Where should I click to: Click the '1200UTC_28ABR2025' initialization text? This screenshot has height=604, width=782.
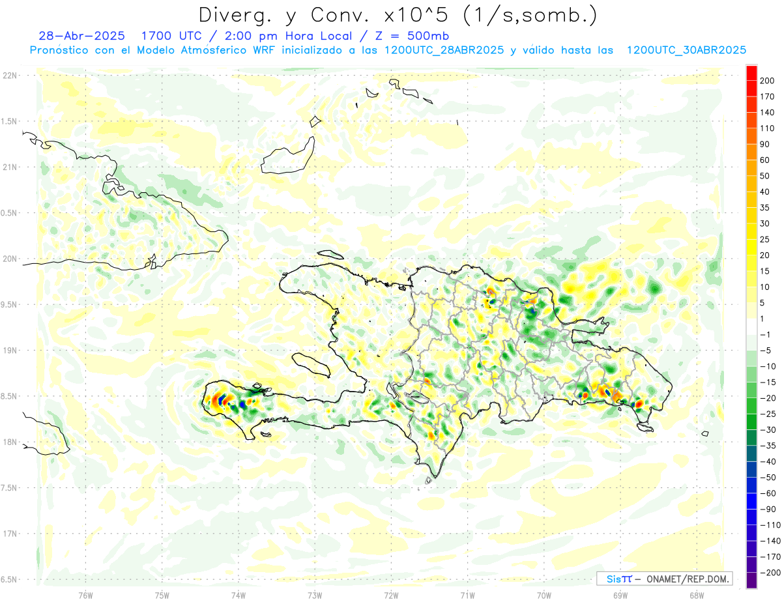pos(444,50)
